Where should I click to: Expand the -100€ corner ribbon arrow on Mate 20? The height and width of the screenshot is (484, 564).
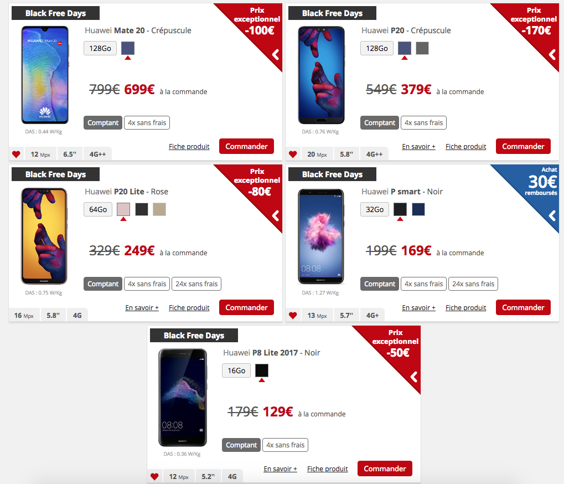[276, 55]
